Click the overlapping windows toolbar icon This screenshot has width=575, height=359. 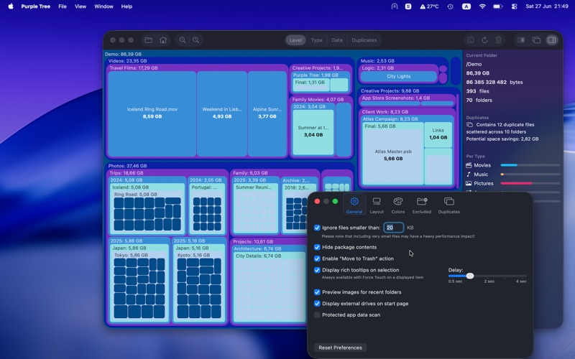click(536, 40)
